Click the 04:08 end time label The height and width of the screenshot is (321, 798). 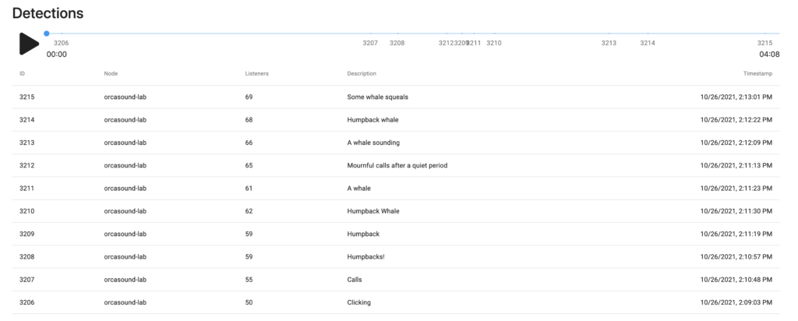coord(769,55)
